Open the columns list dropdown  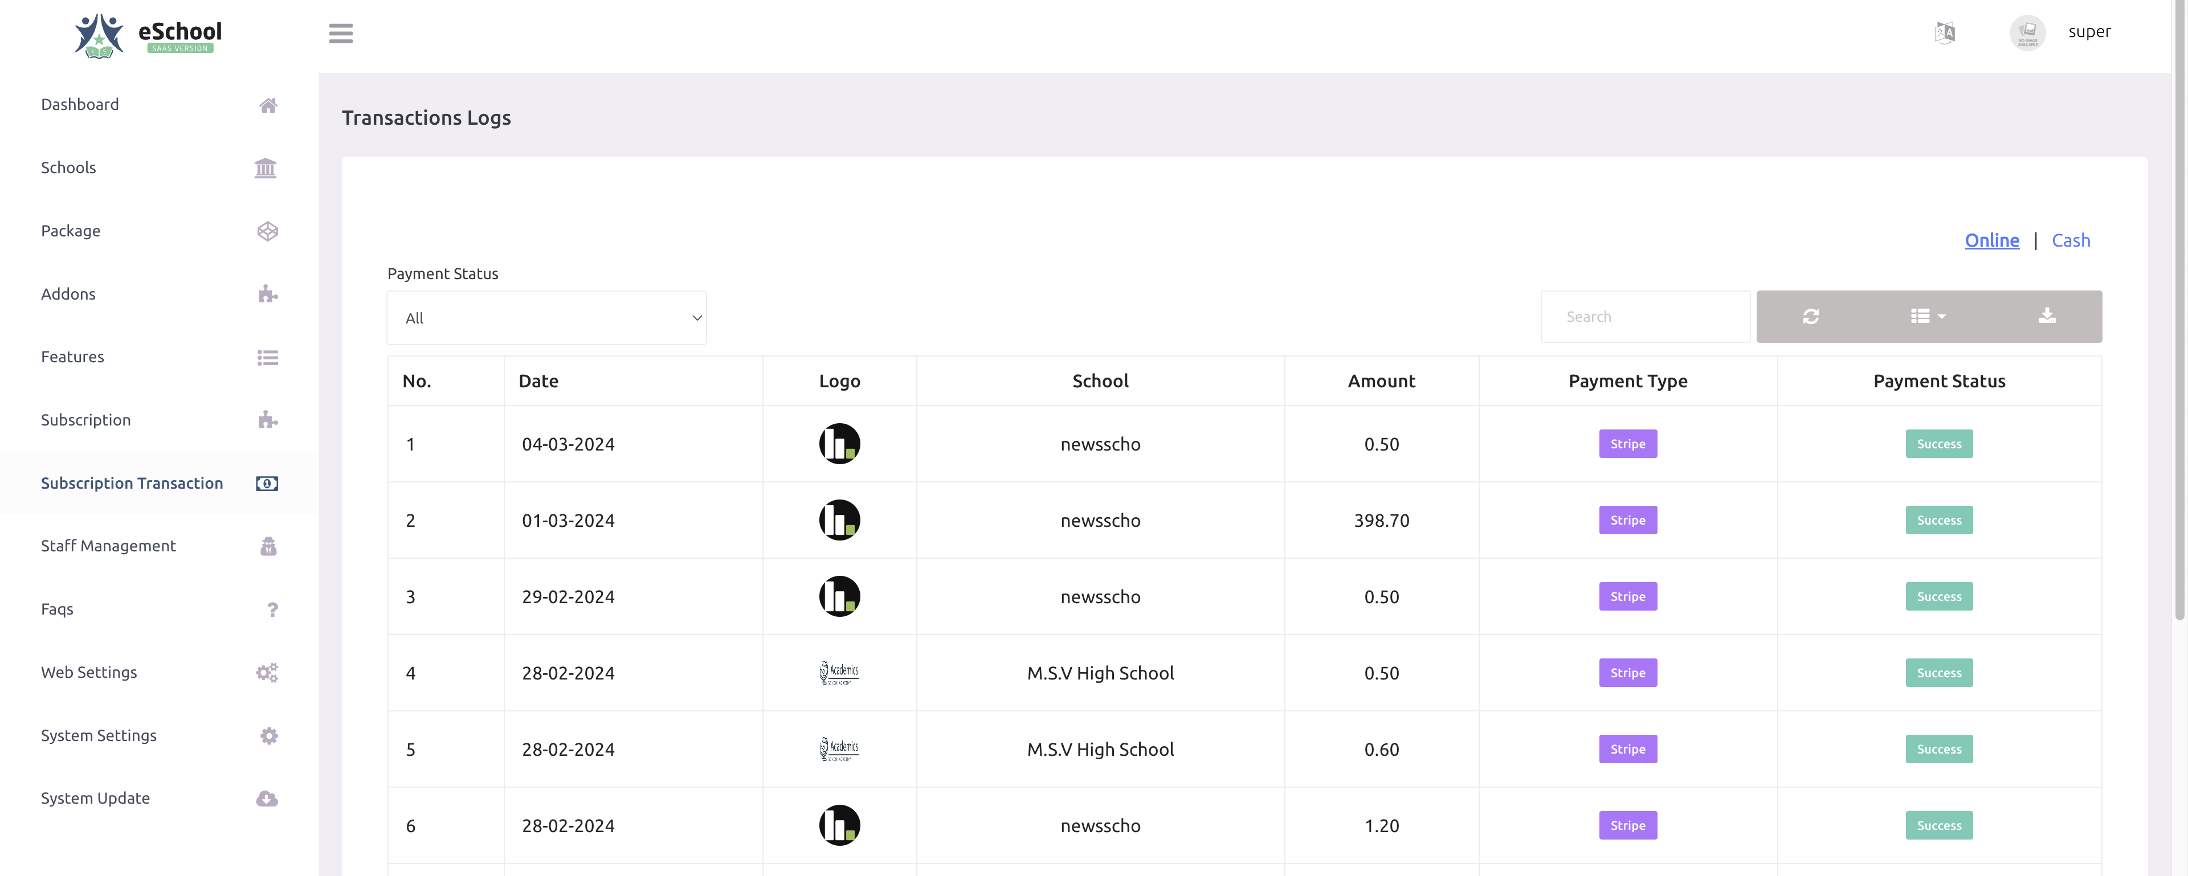click(x=1927, y=317)
